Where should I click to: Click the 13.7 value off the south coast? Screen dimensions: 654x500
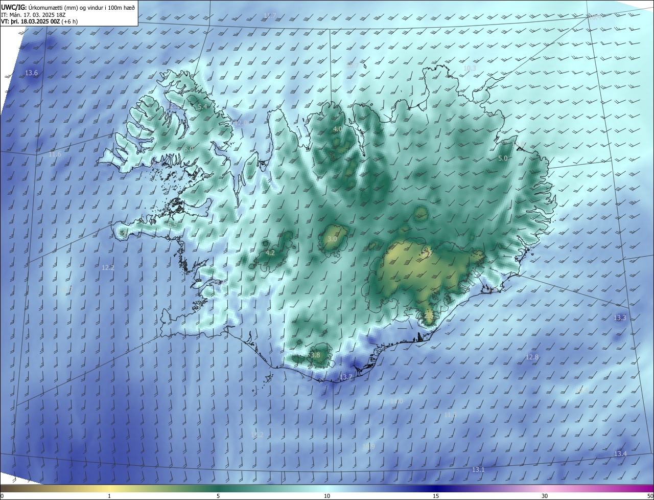tap(346, 377)
